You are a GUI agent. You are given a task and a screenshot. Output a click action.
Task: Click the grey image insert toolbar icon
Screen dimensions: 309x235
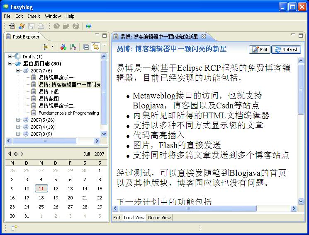66,26
